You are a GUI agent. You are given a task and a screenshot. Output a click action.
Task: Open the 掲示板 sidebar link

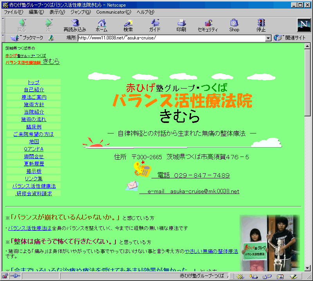pyautogui.click(x=34, y=171)
